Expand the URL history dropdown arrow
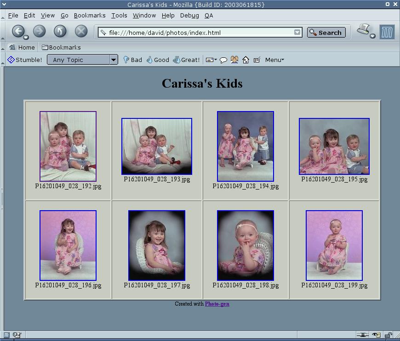Screen dimensions: 400x341 click(x=297, y=33)
